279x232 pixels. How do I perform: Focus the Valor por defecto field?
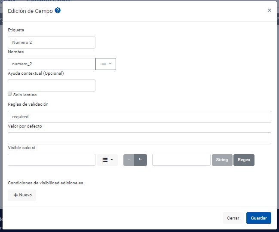pyautogui.click(x=139, y=138)
